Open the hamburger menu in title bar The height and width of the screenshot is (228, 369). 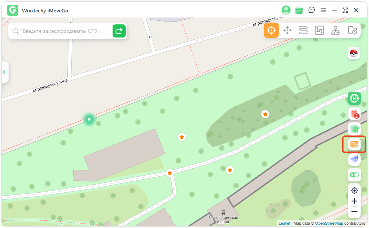tap(323, 10)
